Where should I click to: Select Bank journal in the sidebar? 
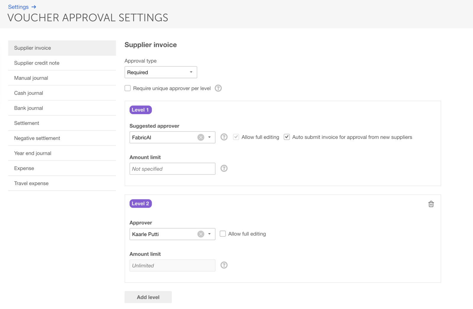point(29,108)
